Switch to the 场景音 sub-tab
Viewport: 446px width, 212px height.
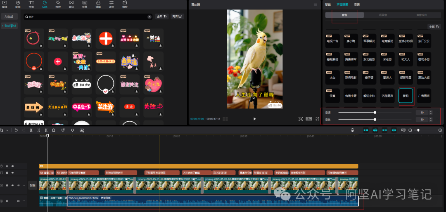coord(383,15)
